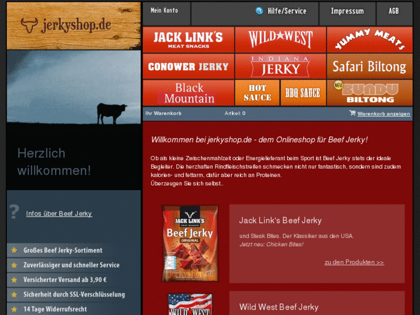Screen dimensions: 420x315
Task: Click the Artikel: 0 cart count
Action: (x=235, y=113)
